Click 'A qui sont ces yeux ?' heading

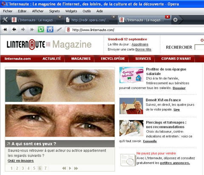34,144
